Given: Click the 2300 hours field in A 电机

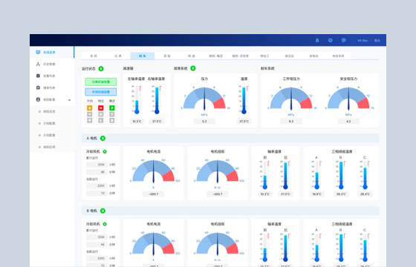Looking at the screenshot, I should (97, 185).
